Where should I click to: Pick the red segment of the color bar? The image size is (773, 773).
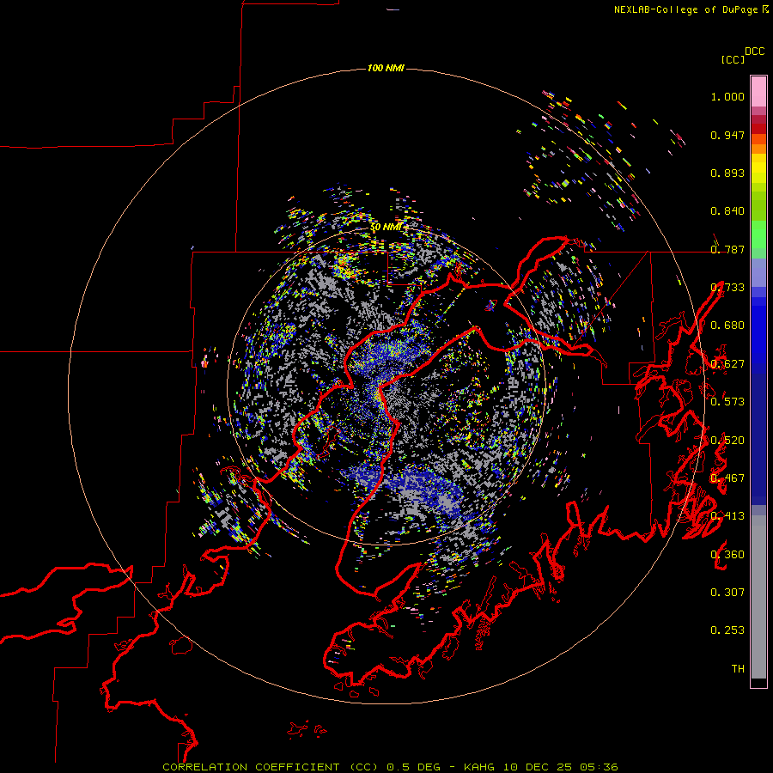(758, 128)
